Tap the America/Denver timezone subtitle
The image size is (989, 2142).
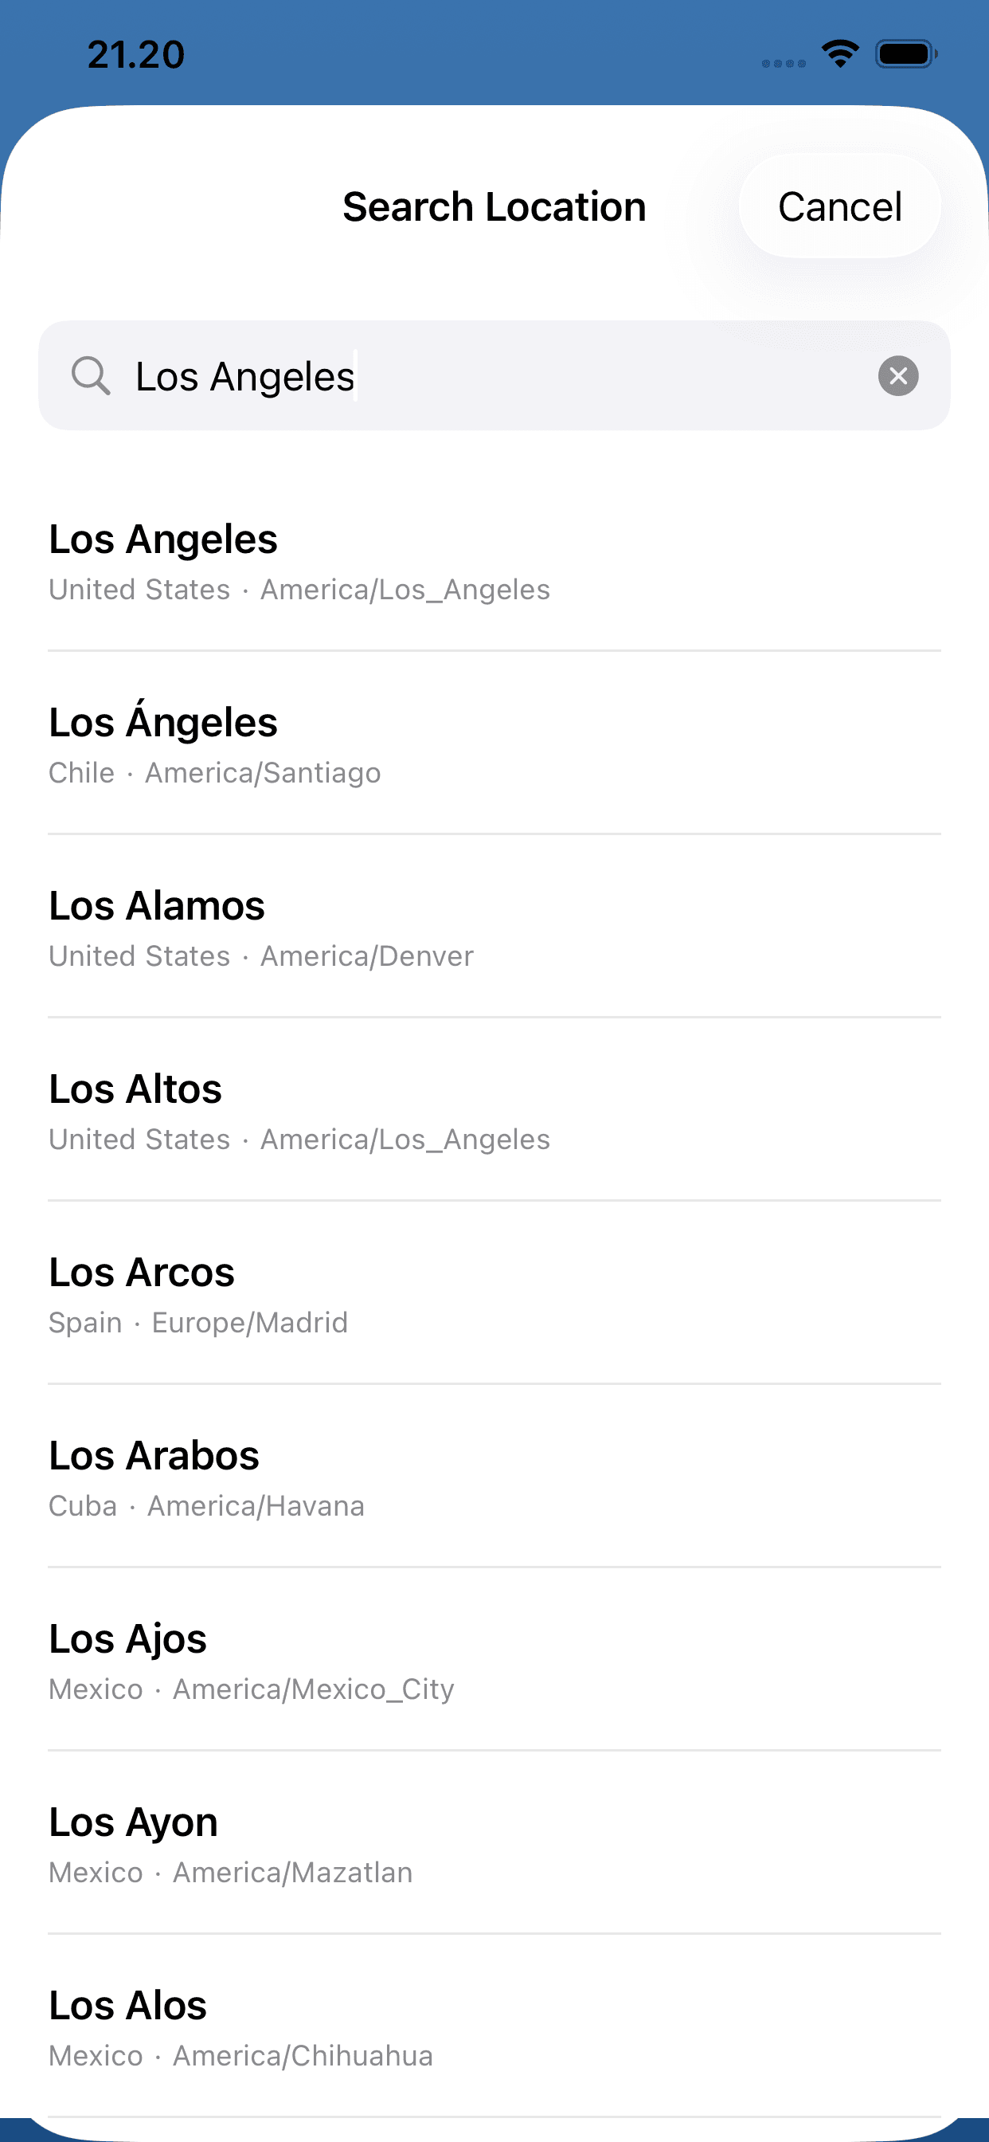[x=366, y=956]
